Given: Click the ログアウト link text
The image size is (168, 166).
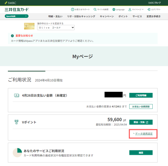Looking at the screenshot, I should point(156,9).
